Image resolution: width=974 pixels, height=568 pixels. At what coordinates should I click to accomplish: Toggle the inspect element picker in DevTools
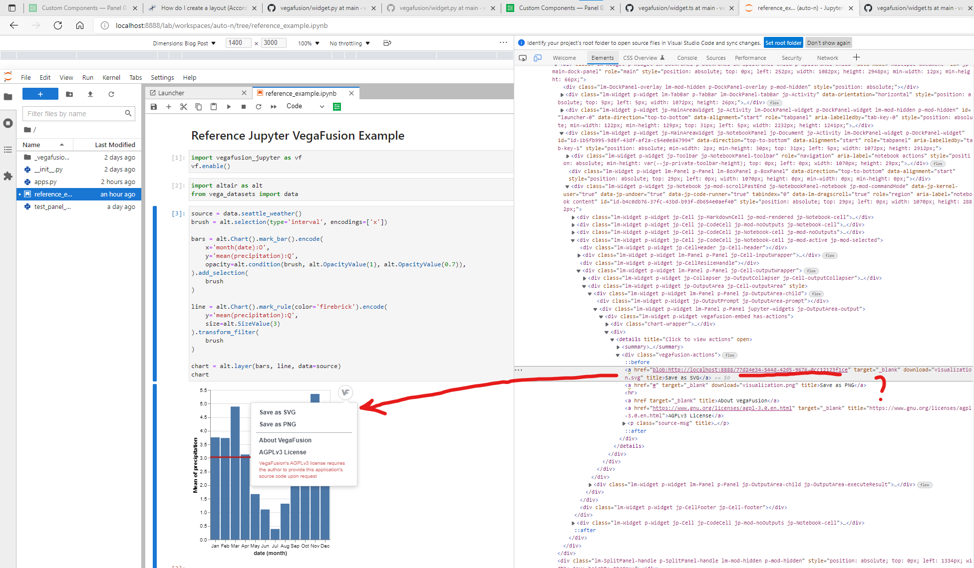(523, 58)
